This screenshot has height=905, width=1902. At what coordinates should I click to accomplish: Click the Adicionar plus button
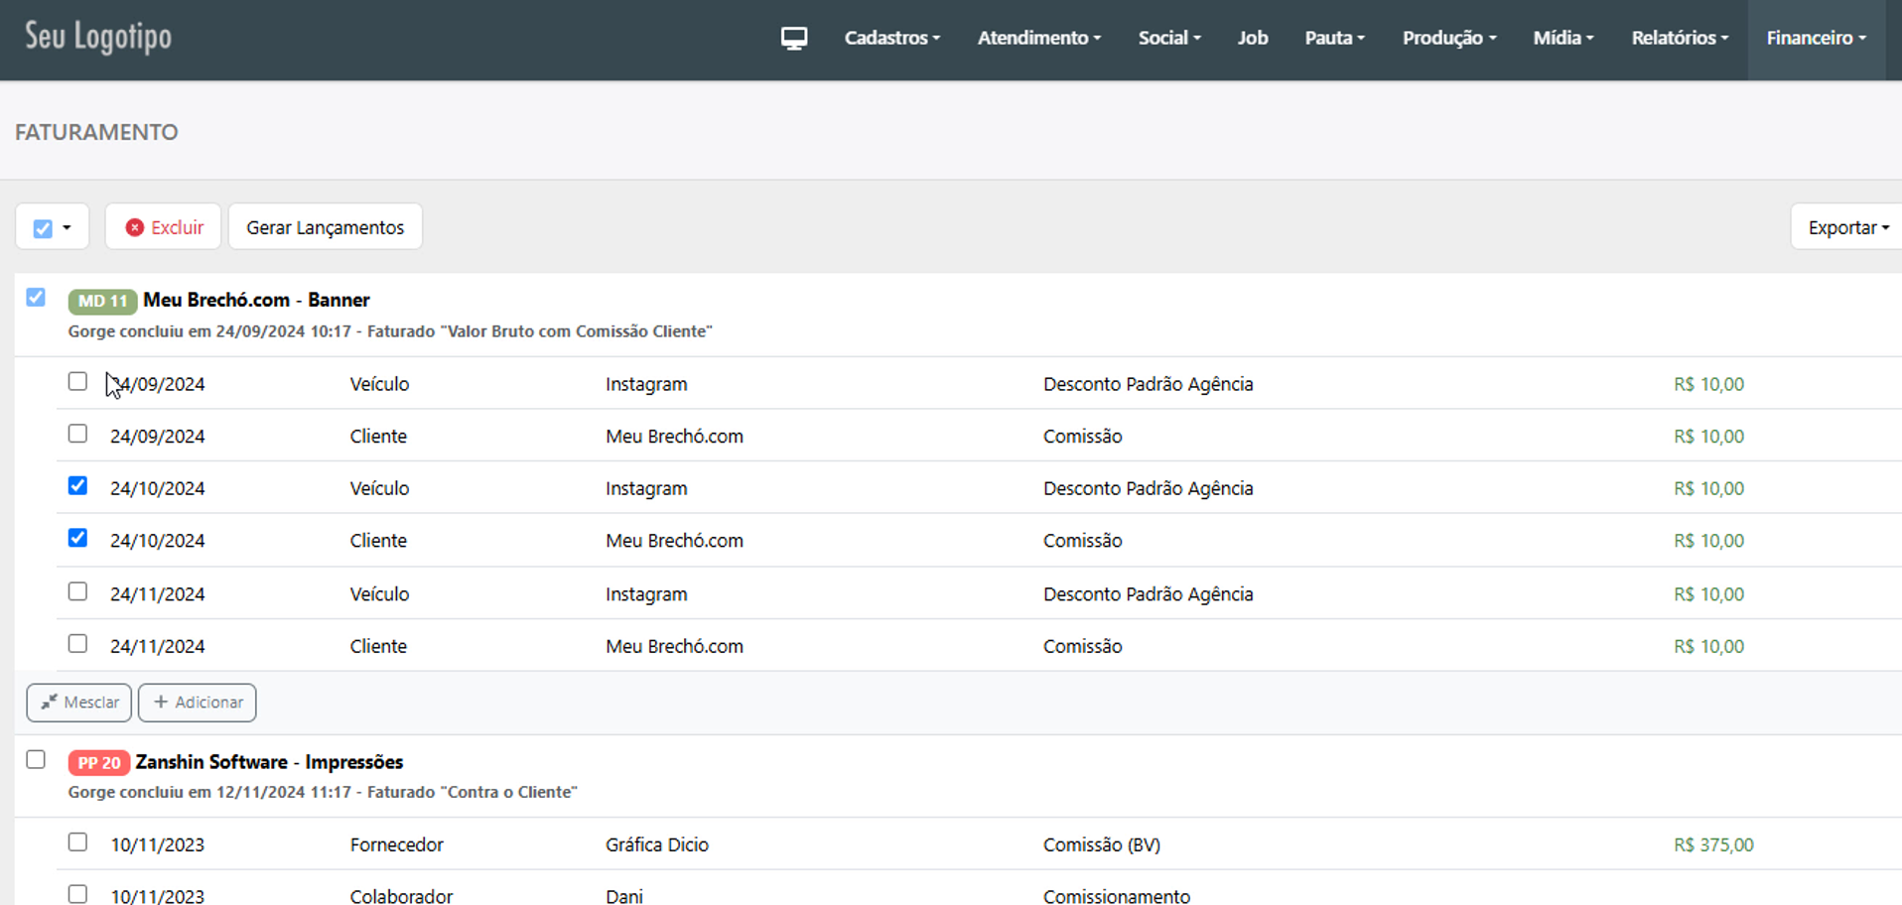pos(198,703)
